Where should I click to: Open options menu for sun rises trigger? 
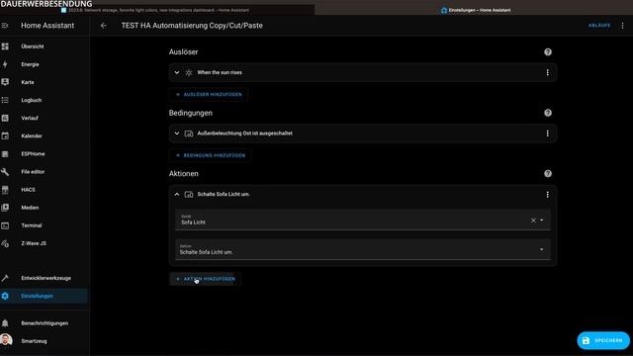547,72
